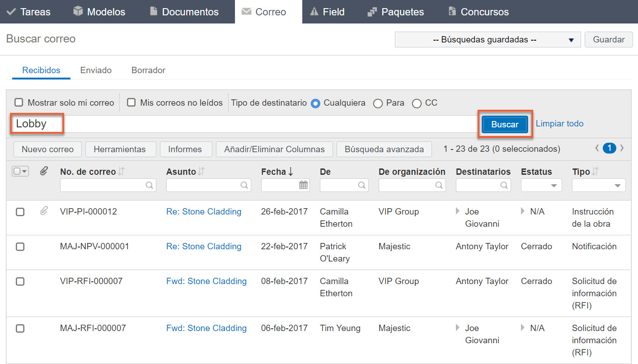Click the Buscar button
The image size is (638, 364).
click(505, 124)
